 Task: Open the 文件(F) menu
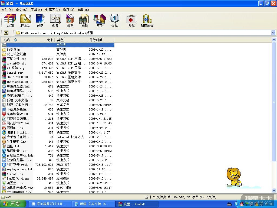pos(7,9)
